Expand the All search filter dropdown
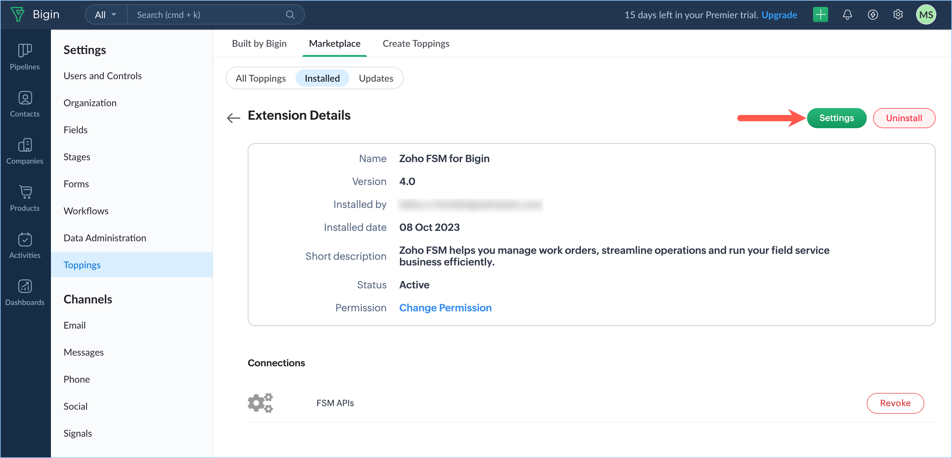Screen dimensions: 952x458 106,15
